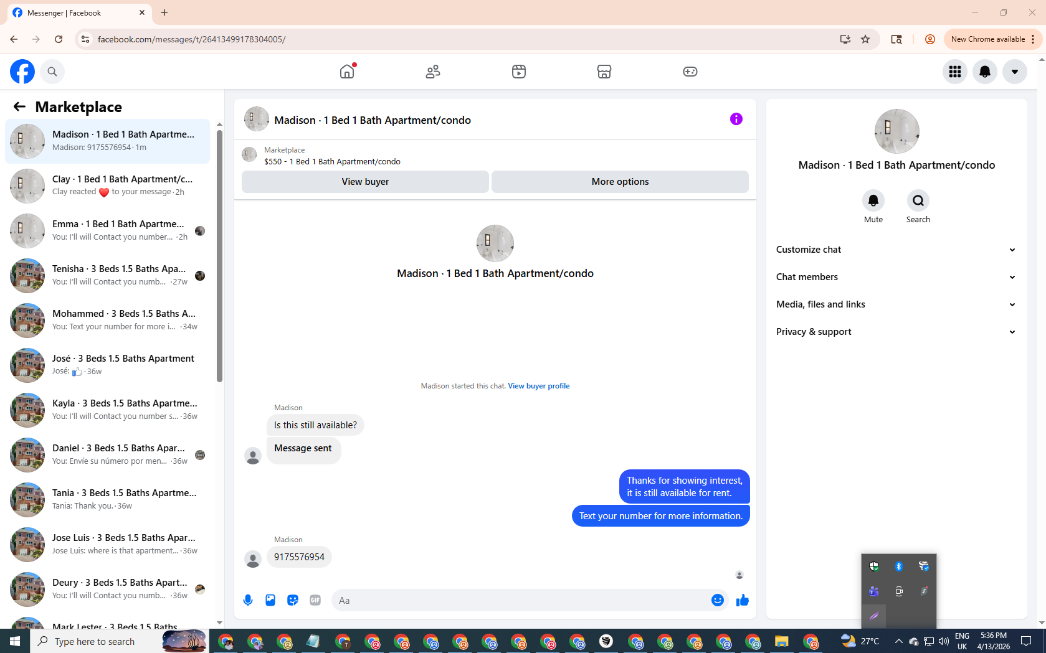Open the Jose Luis 3 Beds conversation
This screenshot has width=1046, height=653.
[107, 545]
